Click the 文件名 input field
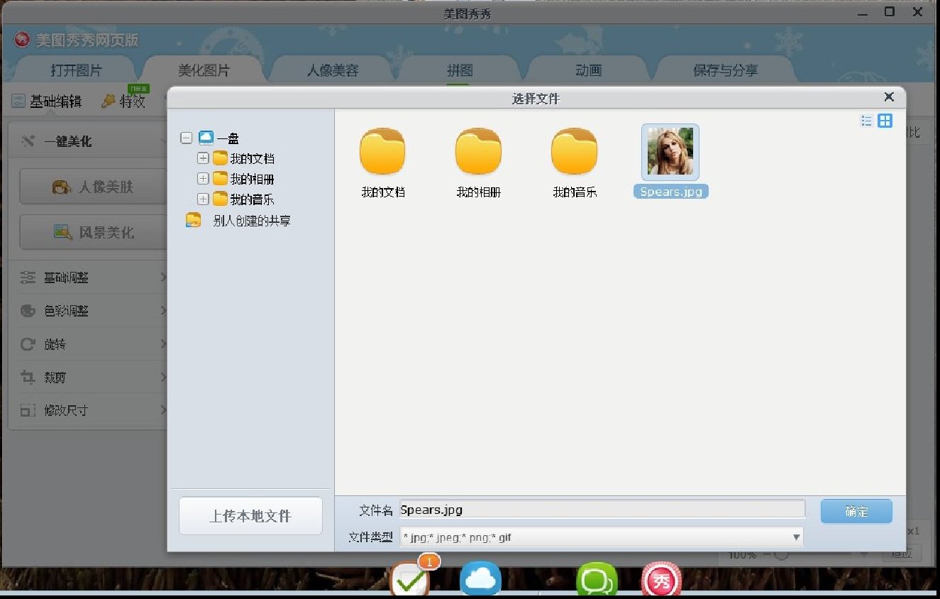Image resolution: width=940 pixels, height=599 pixels. [602, 510]
